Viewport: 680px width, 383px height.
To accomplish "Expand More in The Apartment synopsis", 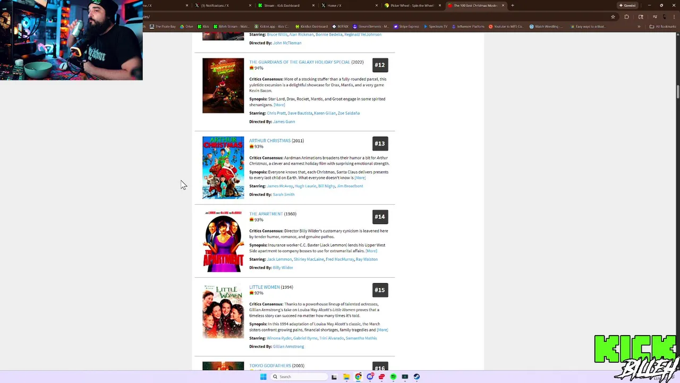I will 371,251.
